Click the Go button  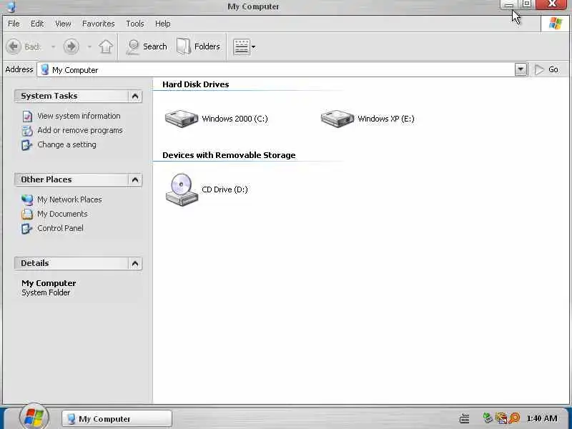point(546,69)
